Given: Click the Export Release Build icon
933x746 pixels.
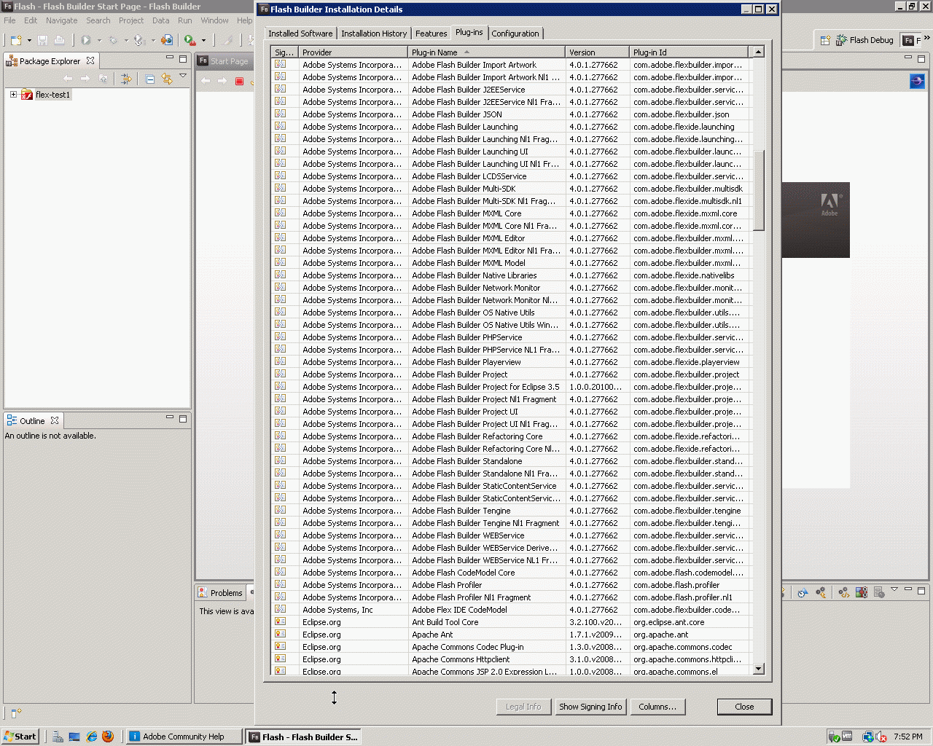Looking at the screenshot, I should tap(167, 40).
